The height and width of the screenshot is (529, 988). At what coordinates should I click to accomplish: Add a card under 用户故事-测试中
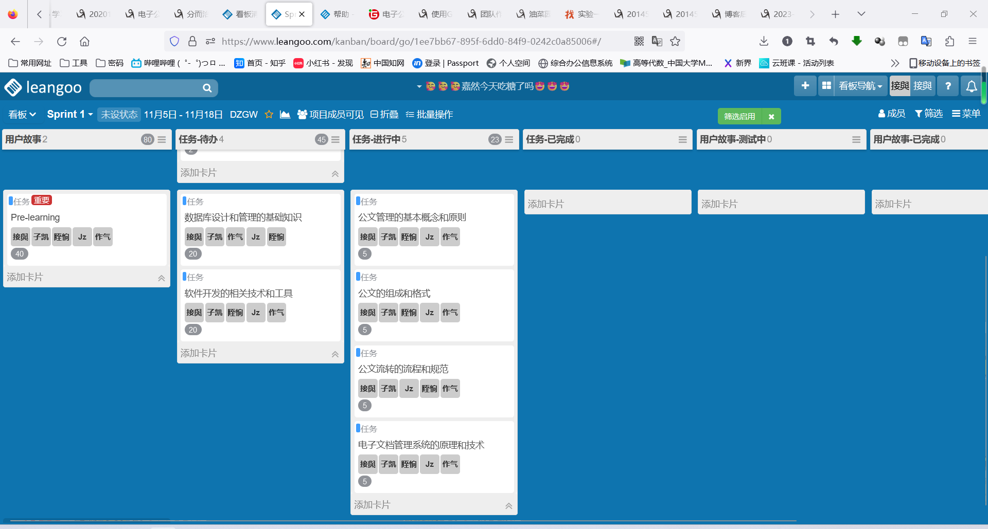tap(719, 204)
